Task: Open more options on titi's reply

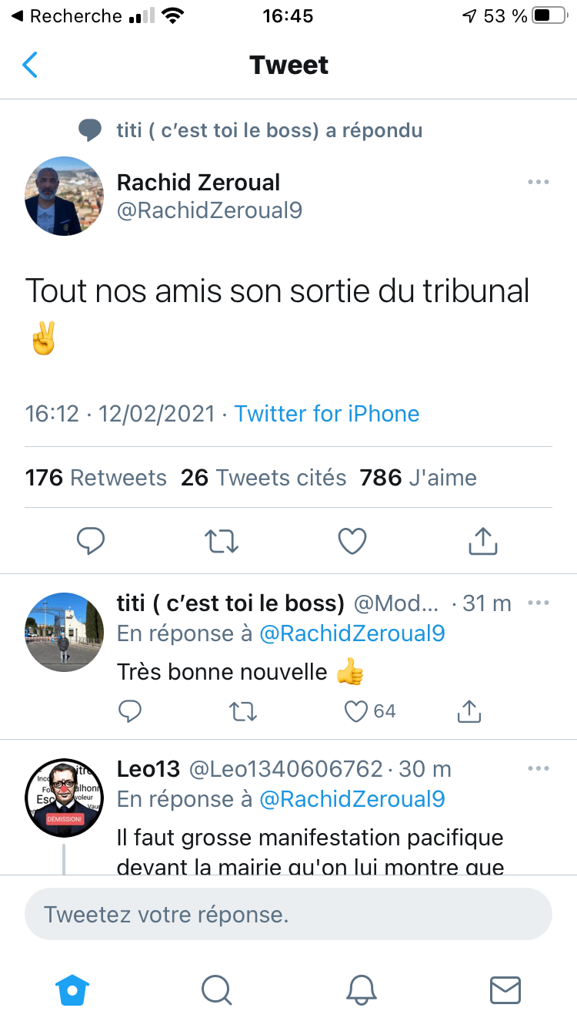Action: coord(538,603)
